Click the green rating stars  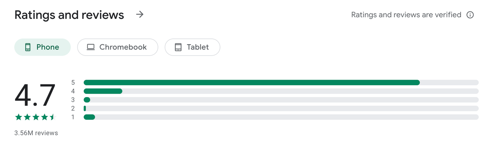[x=34, y=117]
